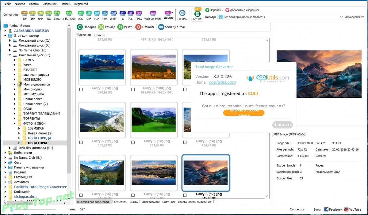Open the Избранное menu
Image resolution: width=368 pixels, height=215 pixels.
pos(49,4)
